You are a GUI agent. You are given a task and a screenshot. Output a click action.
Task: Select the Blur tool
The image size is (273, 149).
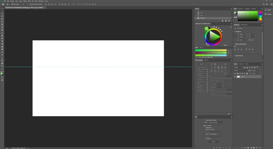pyautogui.click(x=2, y=47)
